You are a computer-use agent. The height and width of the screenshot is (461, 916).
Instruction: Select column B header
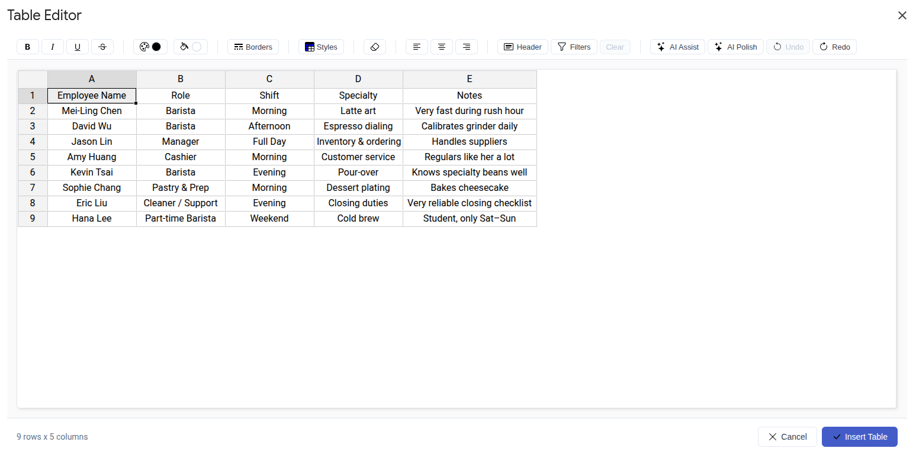(180, 79)
